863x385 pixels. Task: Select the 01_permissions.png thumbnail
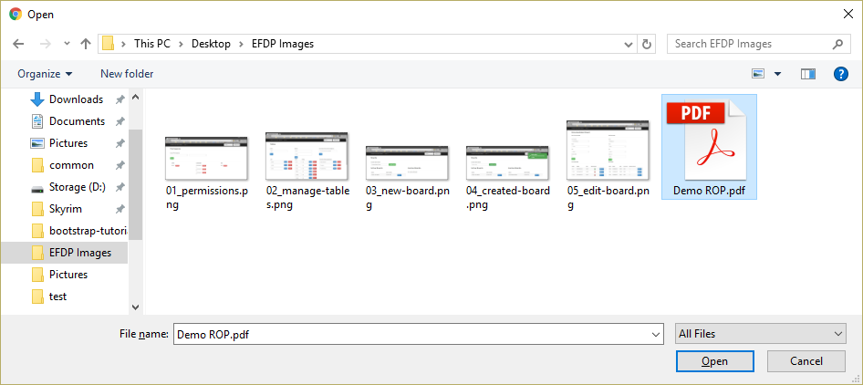[x=206, y=161]
